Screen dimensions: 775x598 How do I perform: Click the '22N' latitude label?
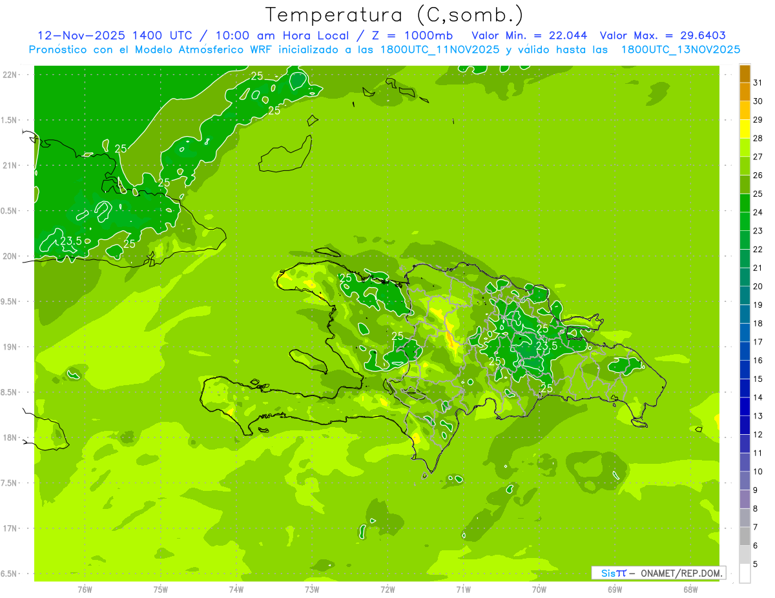click(10, 75)
